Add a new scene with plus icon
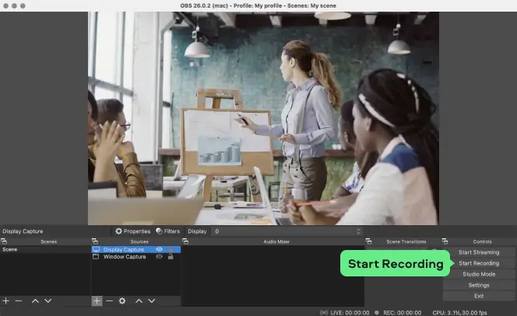Image resolution: width=517 pixels, height=316 pixels. [x=6, y=301]
